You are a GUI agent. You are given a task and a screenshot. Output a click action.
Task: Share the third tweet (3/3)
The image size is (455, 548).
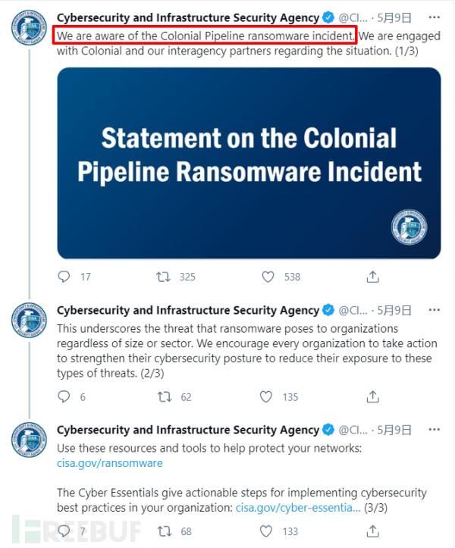(372, 531)
